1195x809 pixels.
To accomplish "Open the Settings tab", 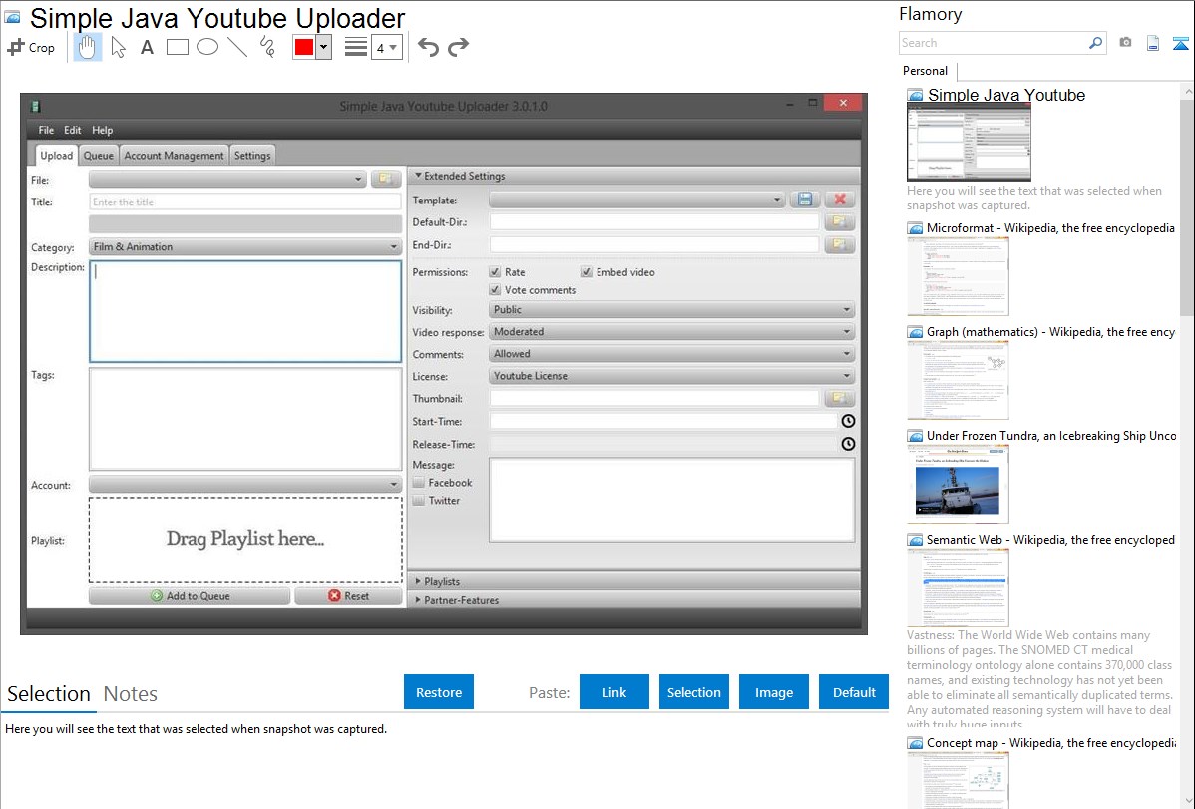I will [252, 156].
